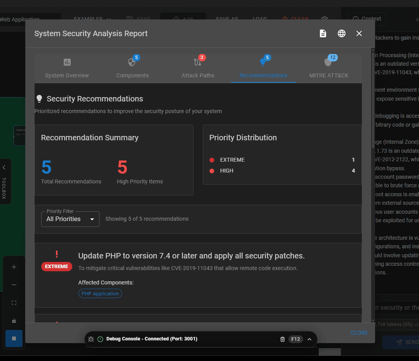The height and width of the screenshot is (361, 419).
Task: Select the Recommendations tab
Action: click(264, 68)
